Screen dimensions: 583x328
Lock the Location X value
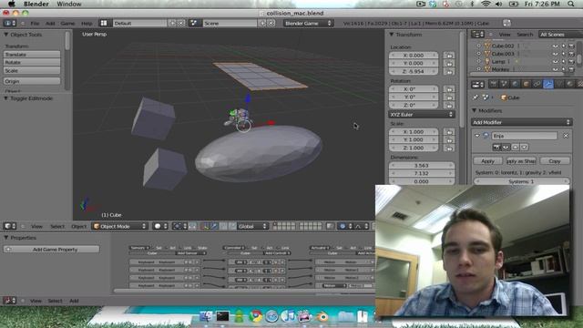coord(449,56)
